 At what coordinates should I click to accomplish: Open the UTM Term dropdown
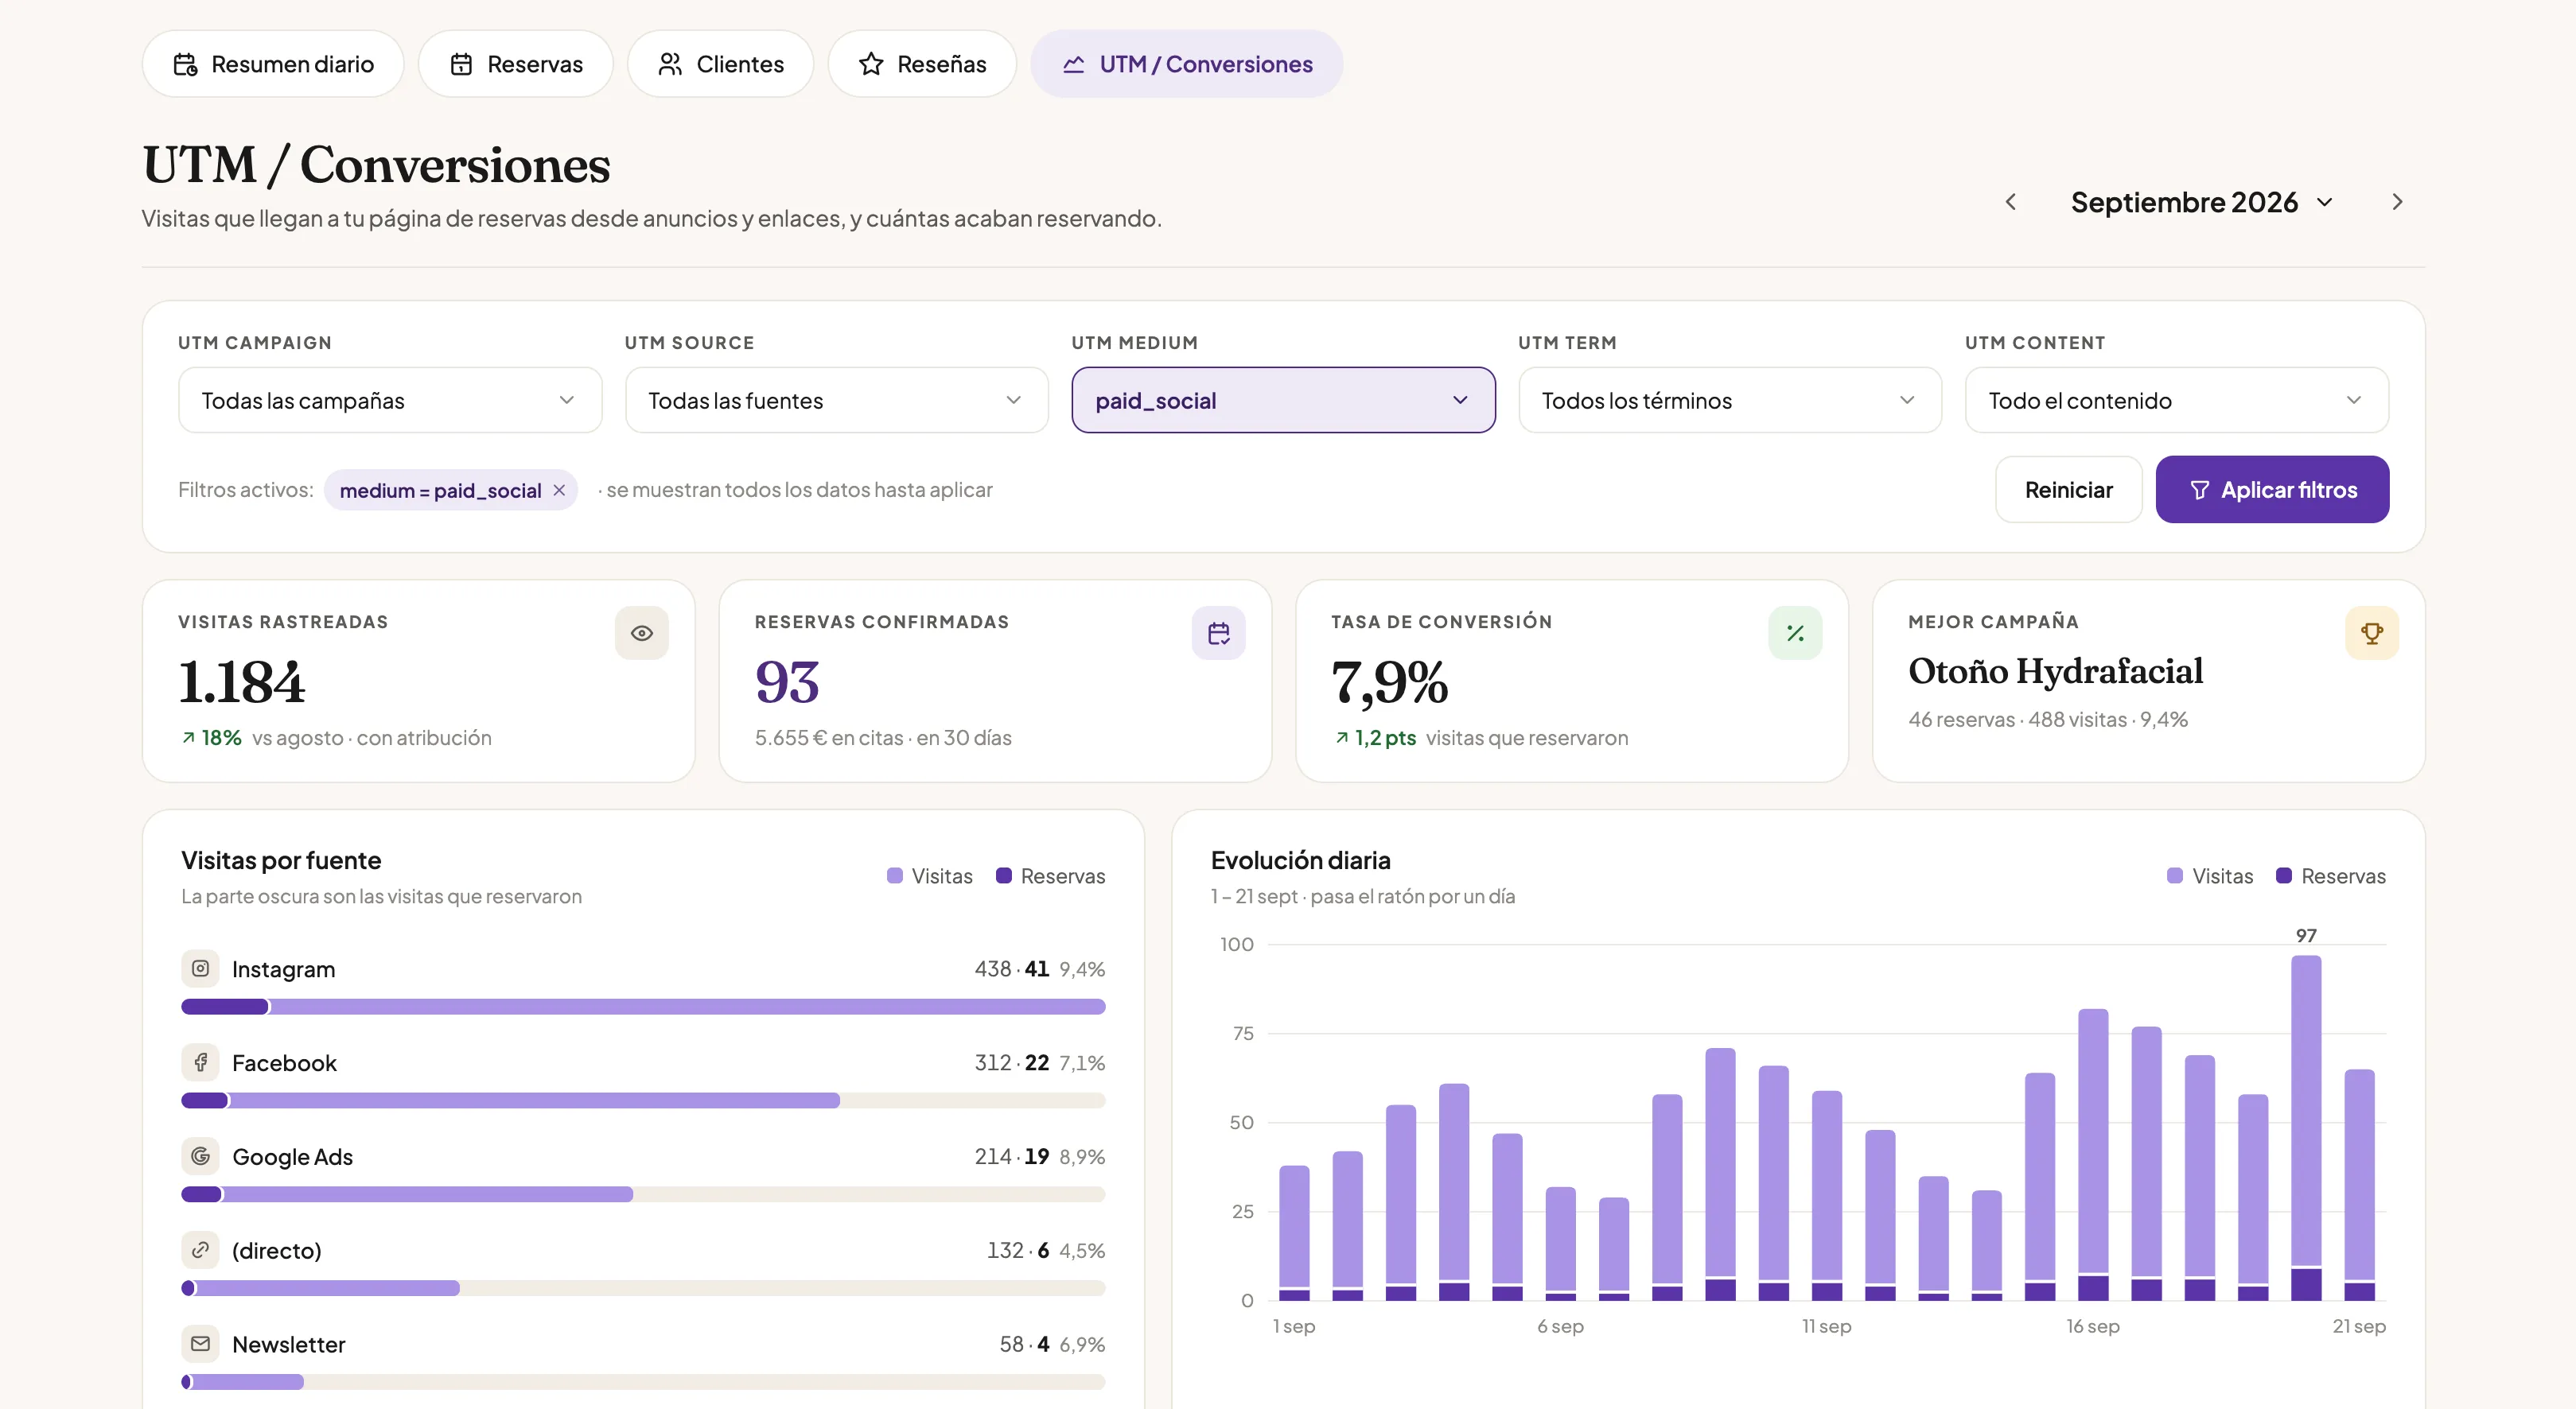click(1730, 400)
